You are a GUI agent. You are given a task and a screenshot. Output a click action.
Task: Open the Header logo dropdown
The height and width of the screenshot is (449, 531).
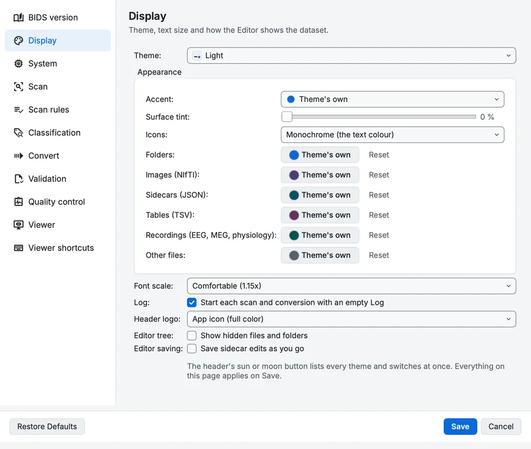click(x=352, y=319)
